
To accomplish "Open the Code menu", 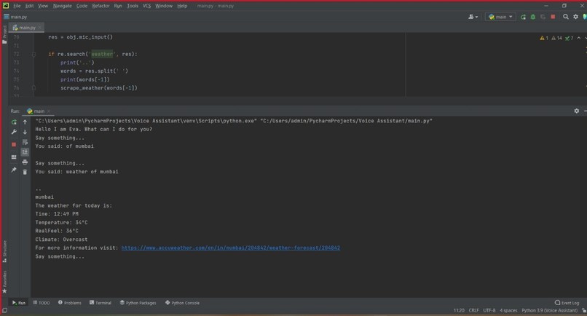I will (82, 6).
